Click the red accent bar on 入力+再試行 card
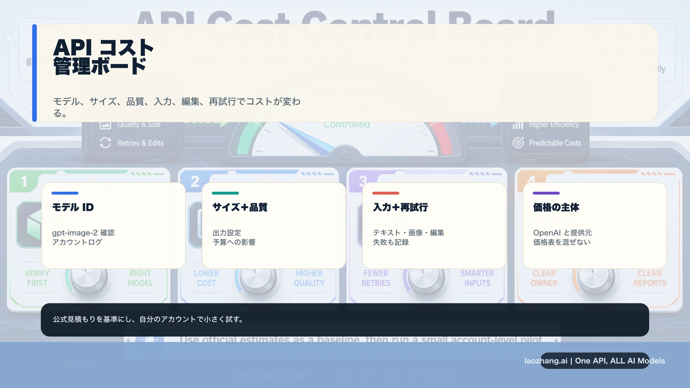690x388 pixels. coord(386,193)
